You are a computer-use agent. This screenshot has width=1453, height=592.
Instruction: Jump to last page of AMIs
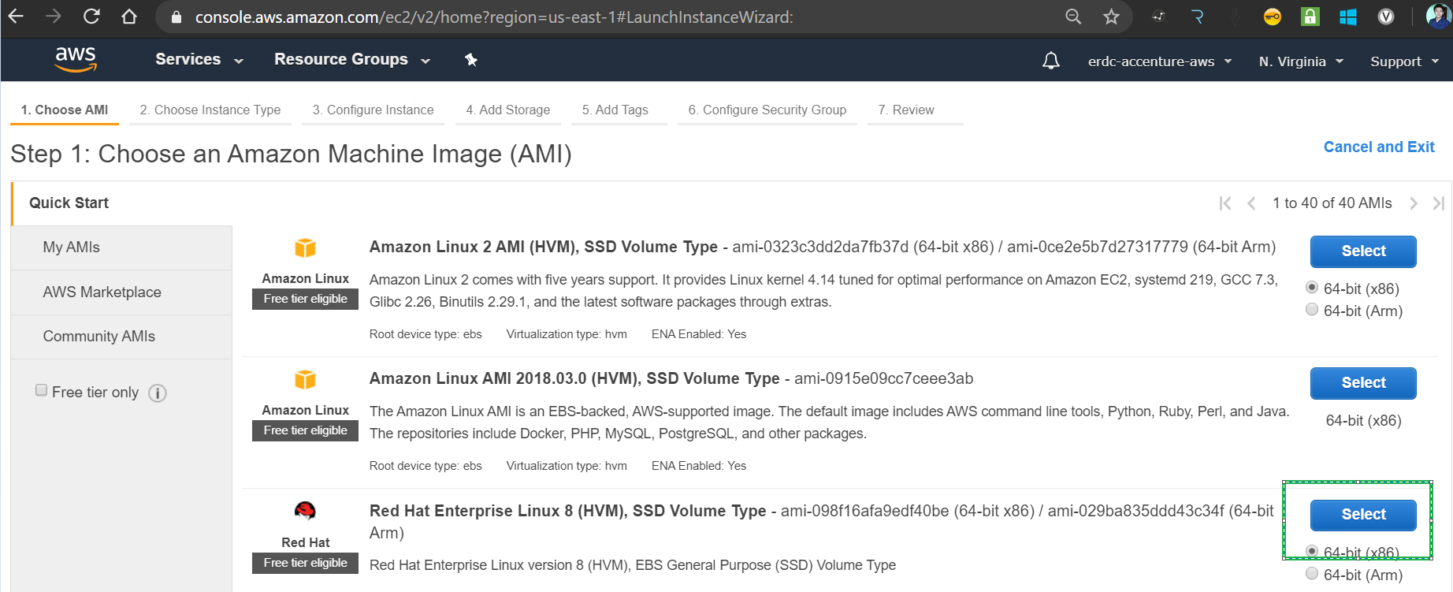click(1438, 203)
